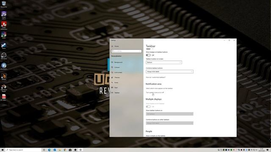This screenshot has height=152, width=271.
Task: Open the Windows Start menu button
Action: coord(3,150)
